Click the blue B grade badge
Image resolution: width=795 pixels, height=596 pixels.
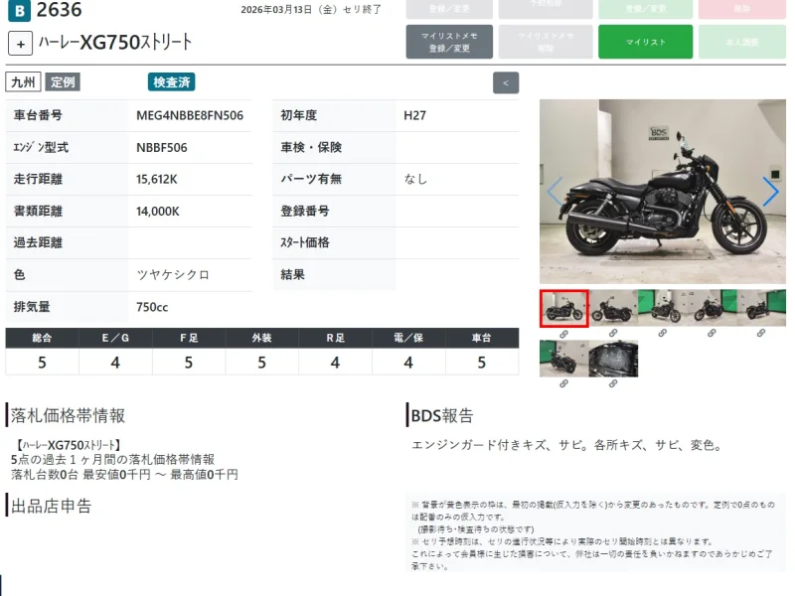(19, 11)
